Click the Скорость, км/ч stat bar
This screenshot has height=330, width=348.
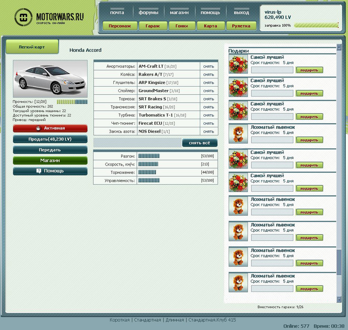pos(148,164)
